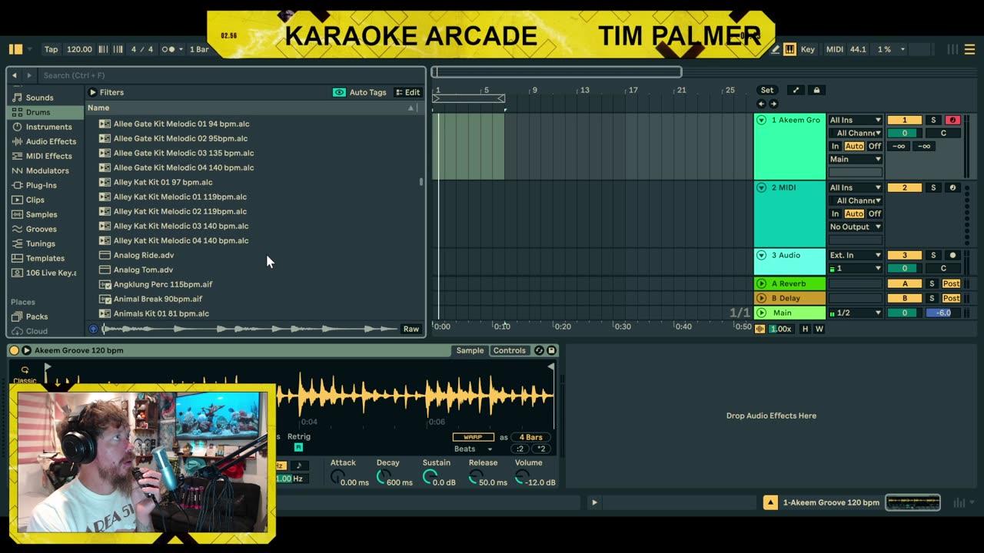Select Alley Kat Kit 01 97 bpm.alc
The width and height of the screenshot is (984, 553).
163,182
